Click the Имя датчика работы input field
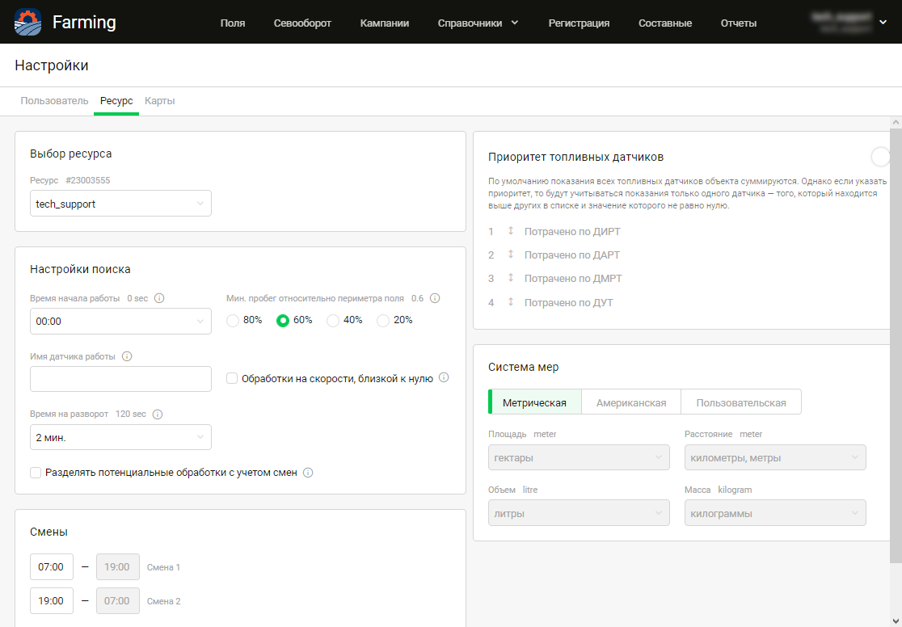902x627 pixels. [x=120, y=379]
